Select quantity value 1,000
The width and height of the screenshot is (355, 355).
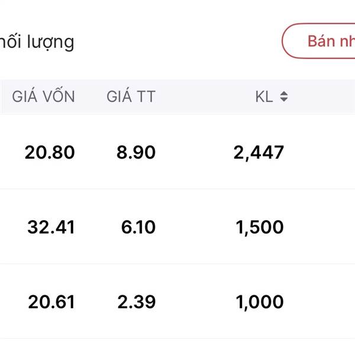(x=259, y=302)
